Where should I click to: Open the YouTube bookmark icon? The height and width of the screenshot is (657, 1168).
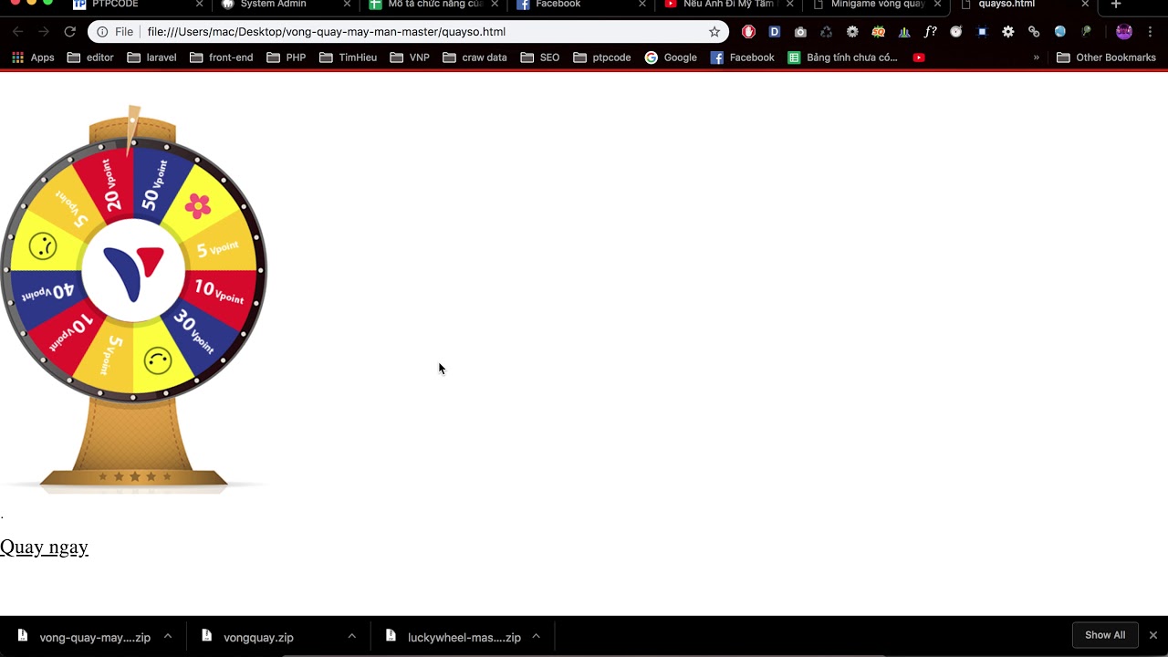919,57
